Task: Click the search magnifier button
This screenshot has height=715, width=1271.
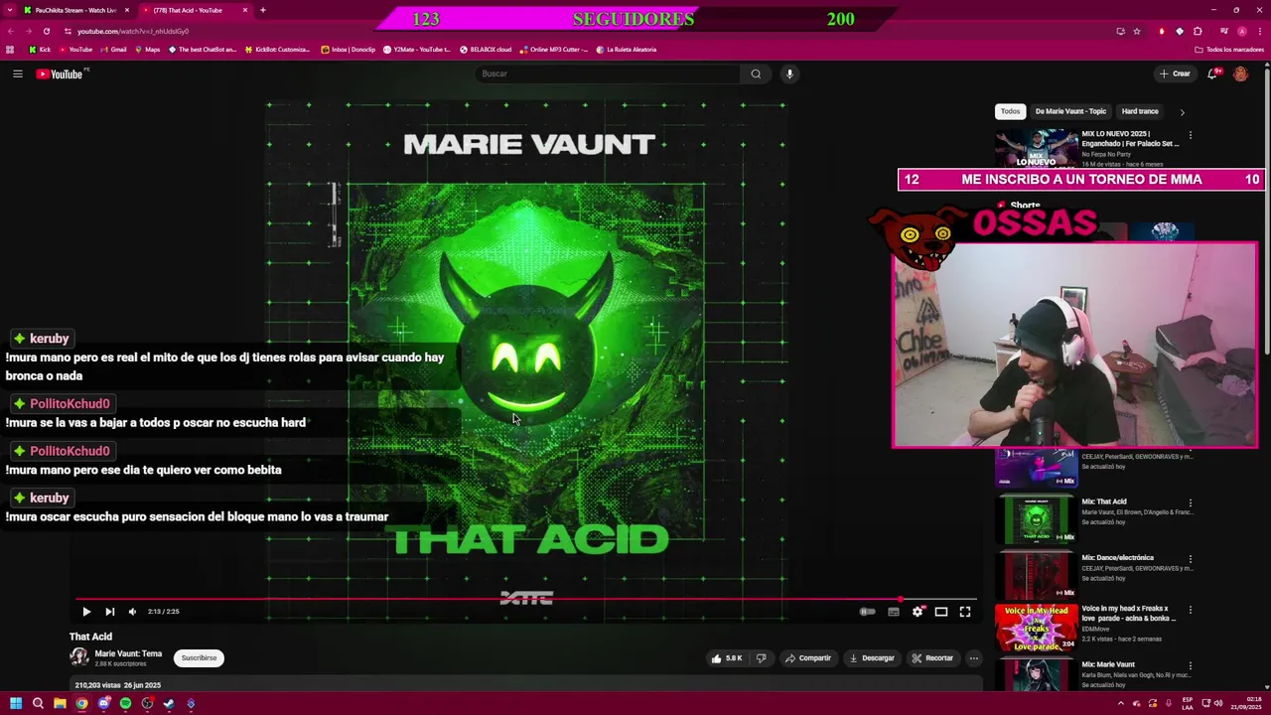Action: [x=756, y=73]
